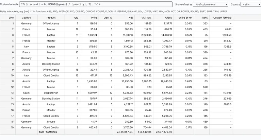261x140 pixels.
Task: Select the rank value 500
Action: 202,87
